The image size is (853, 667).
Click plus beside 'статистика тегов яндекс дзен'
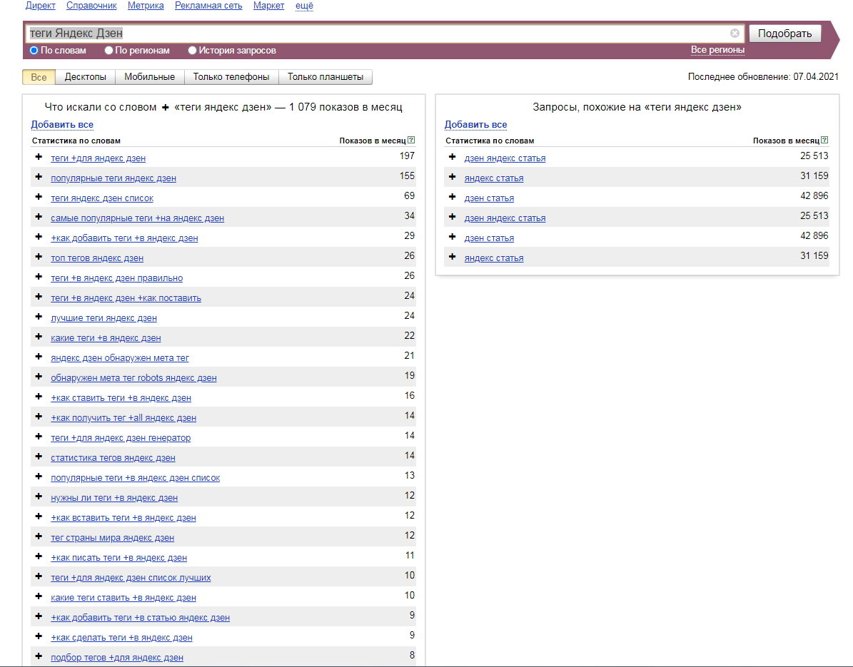pyautogui.click(x=39, y=457)
